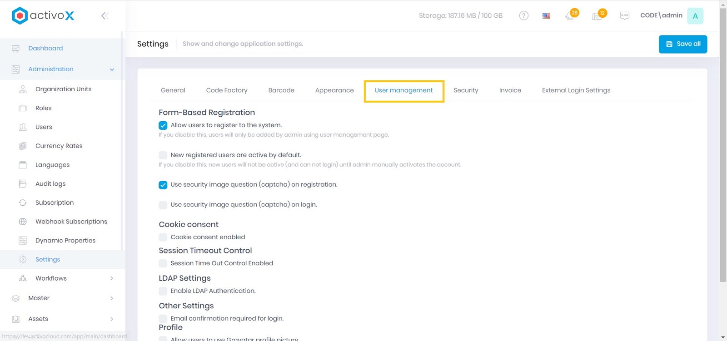
Task: Click the activoX logo
Action: (43, 15)
